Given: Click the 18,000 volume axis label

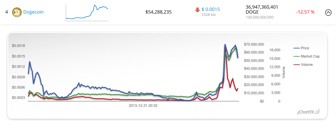Looking at the screenshot, I should coord(275,50).
